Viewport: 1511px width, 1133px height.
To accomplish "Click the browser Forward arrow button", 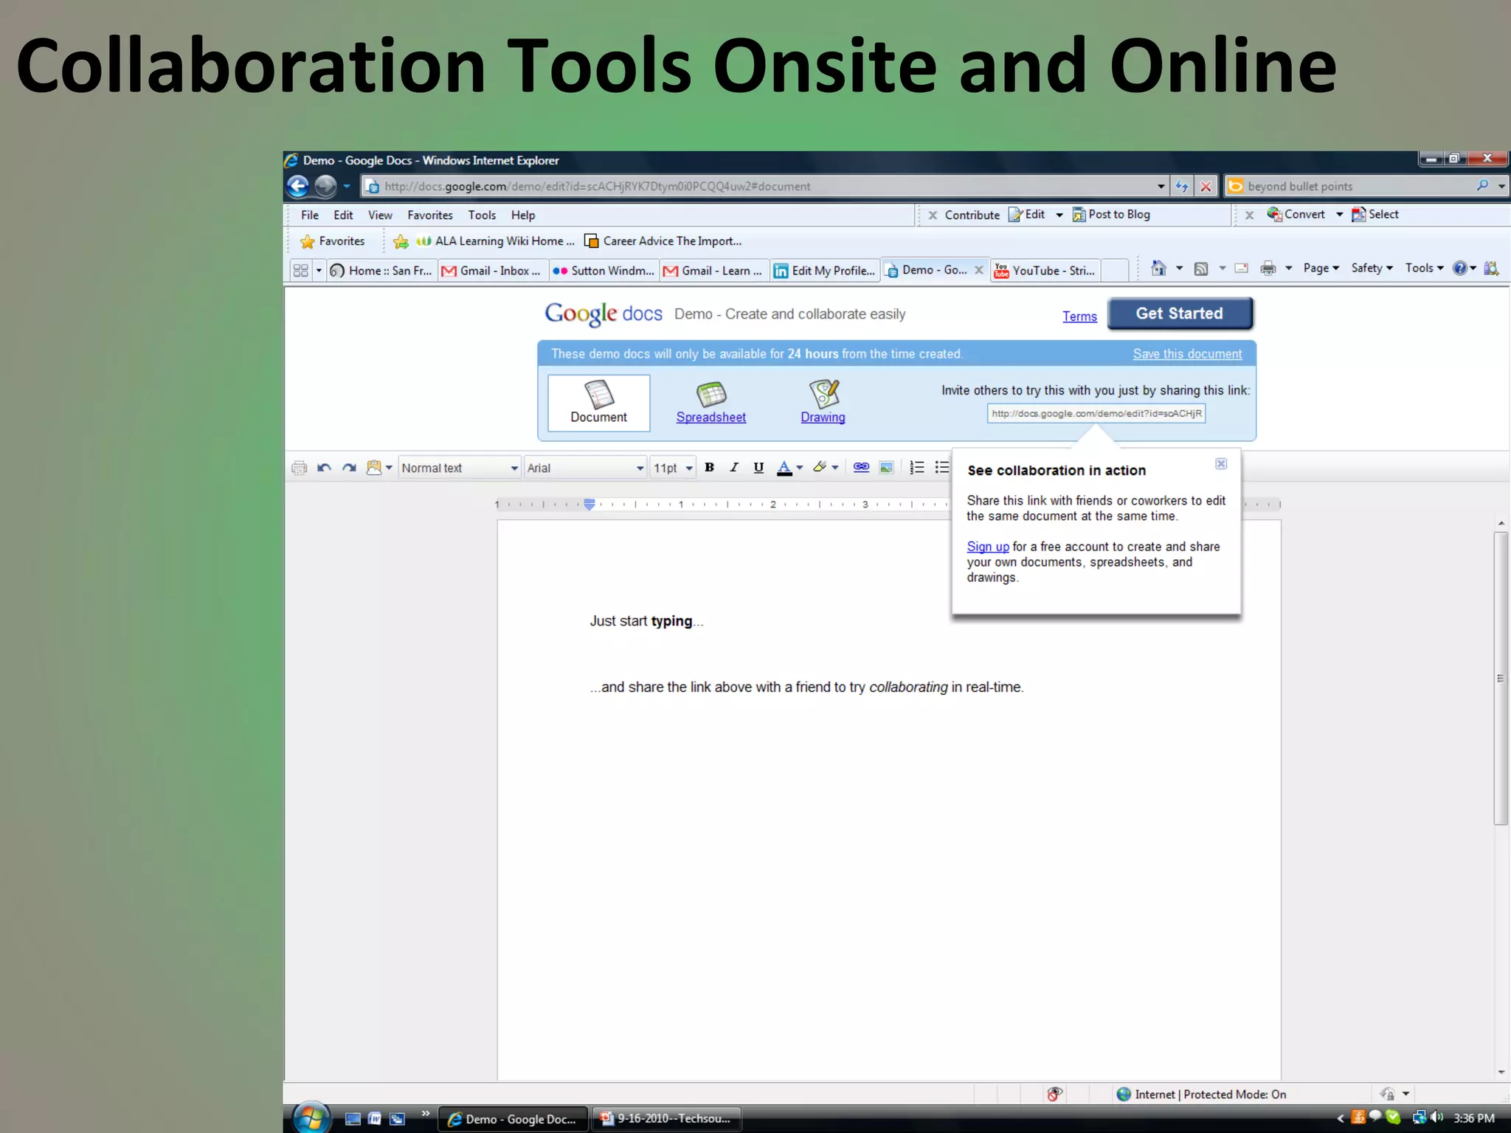I will [x=325, y=186].
